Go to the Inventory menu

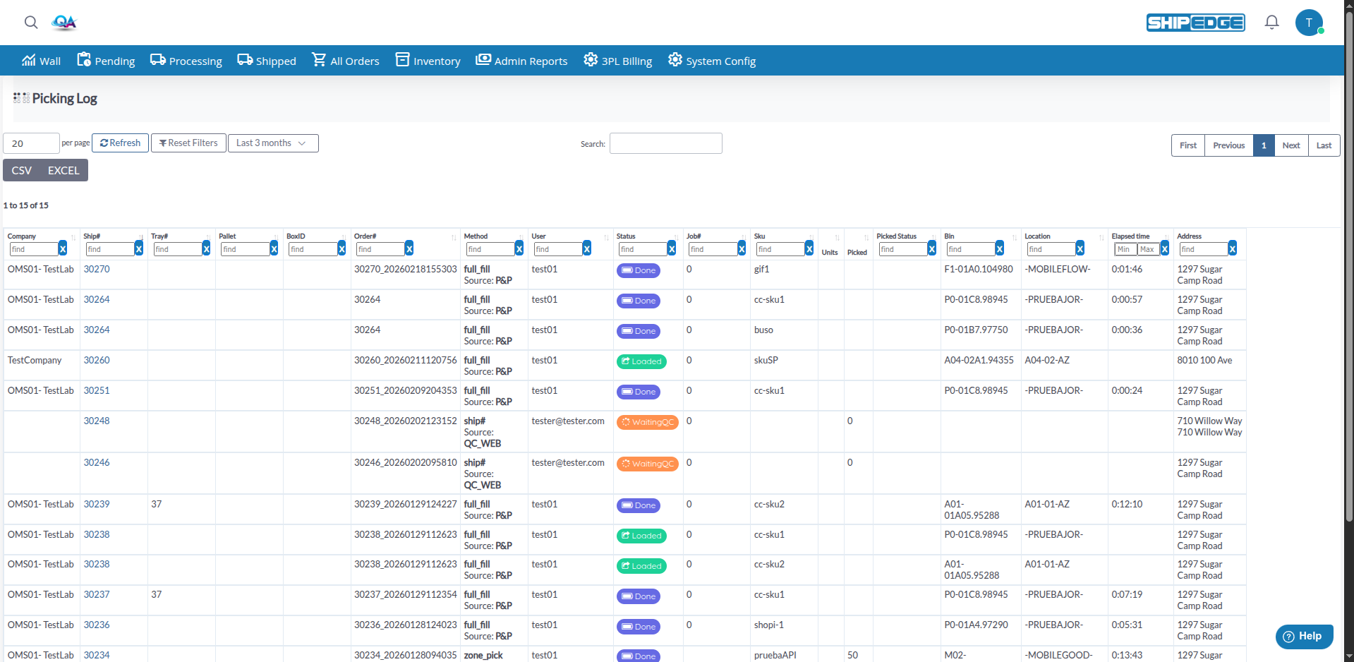coord(428,61)
